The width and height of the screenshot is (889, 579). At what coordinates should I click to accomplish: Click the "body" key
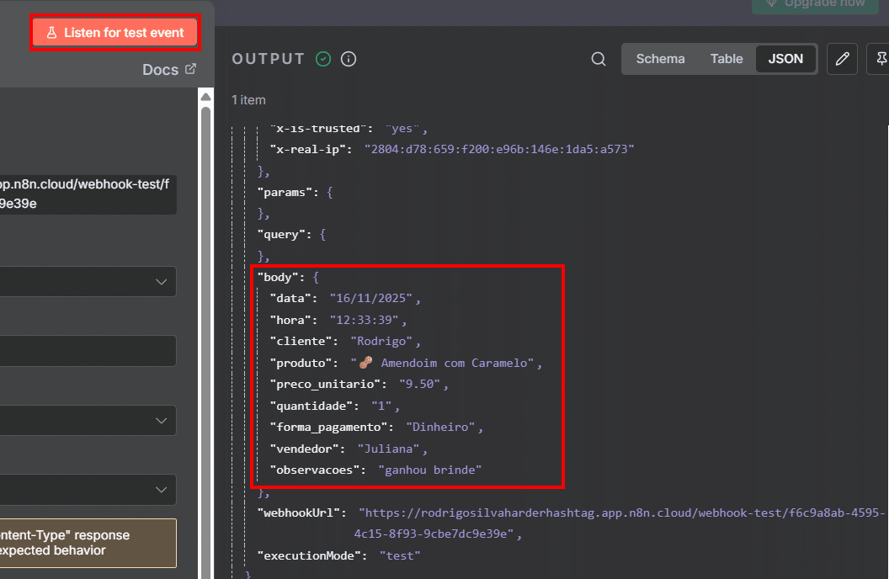(x=279, y=277)
